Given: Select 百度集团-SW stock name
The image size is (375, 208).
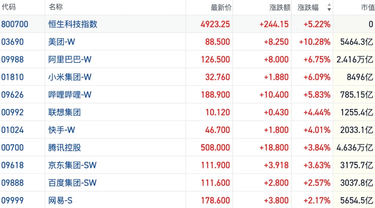Looking at the screenshot, I should click(x=72, y=183).
